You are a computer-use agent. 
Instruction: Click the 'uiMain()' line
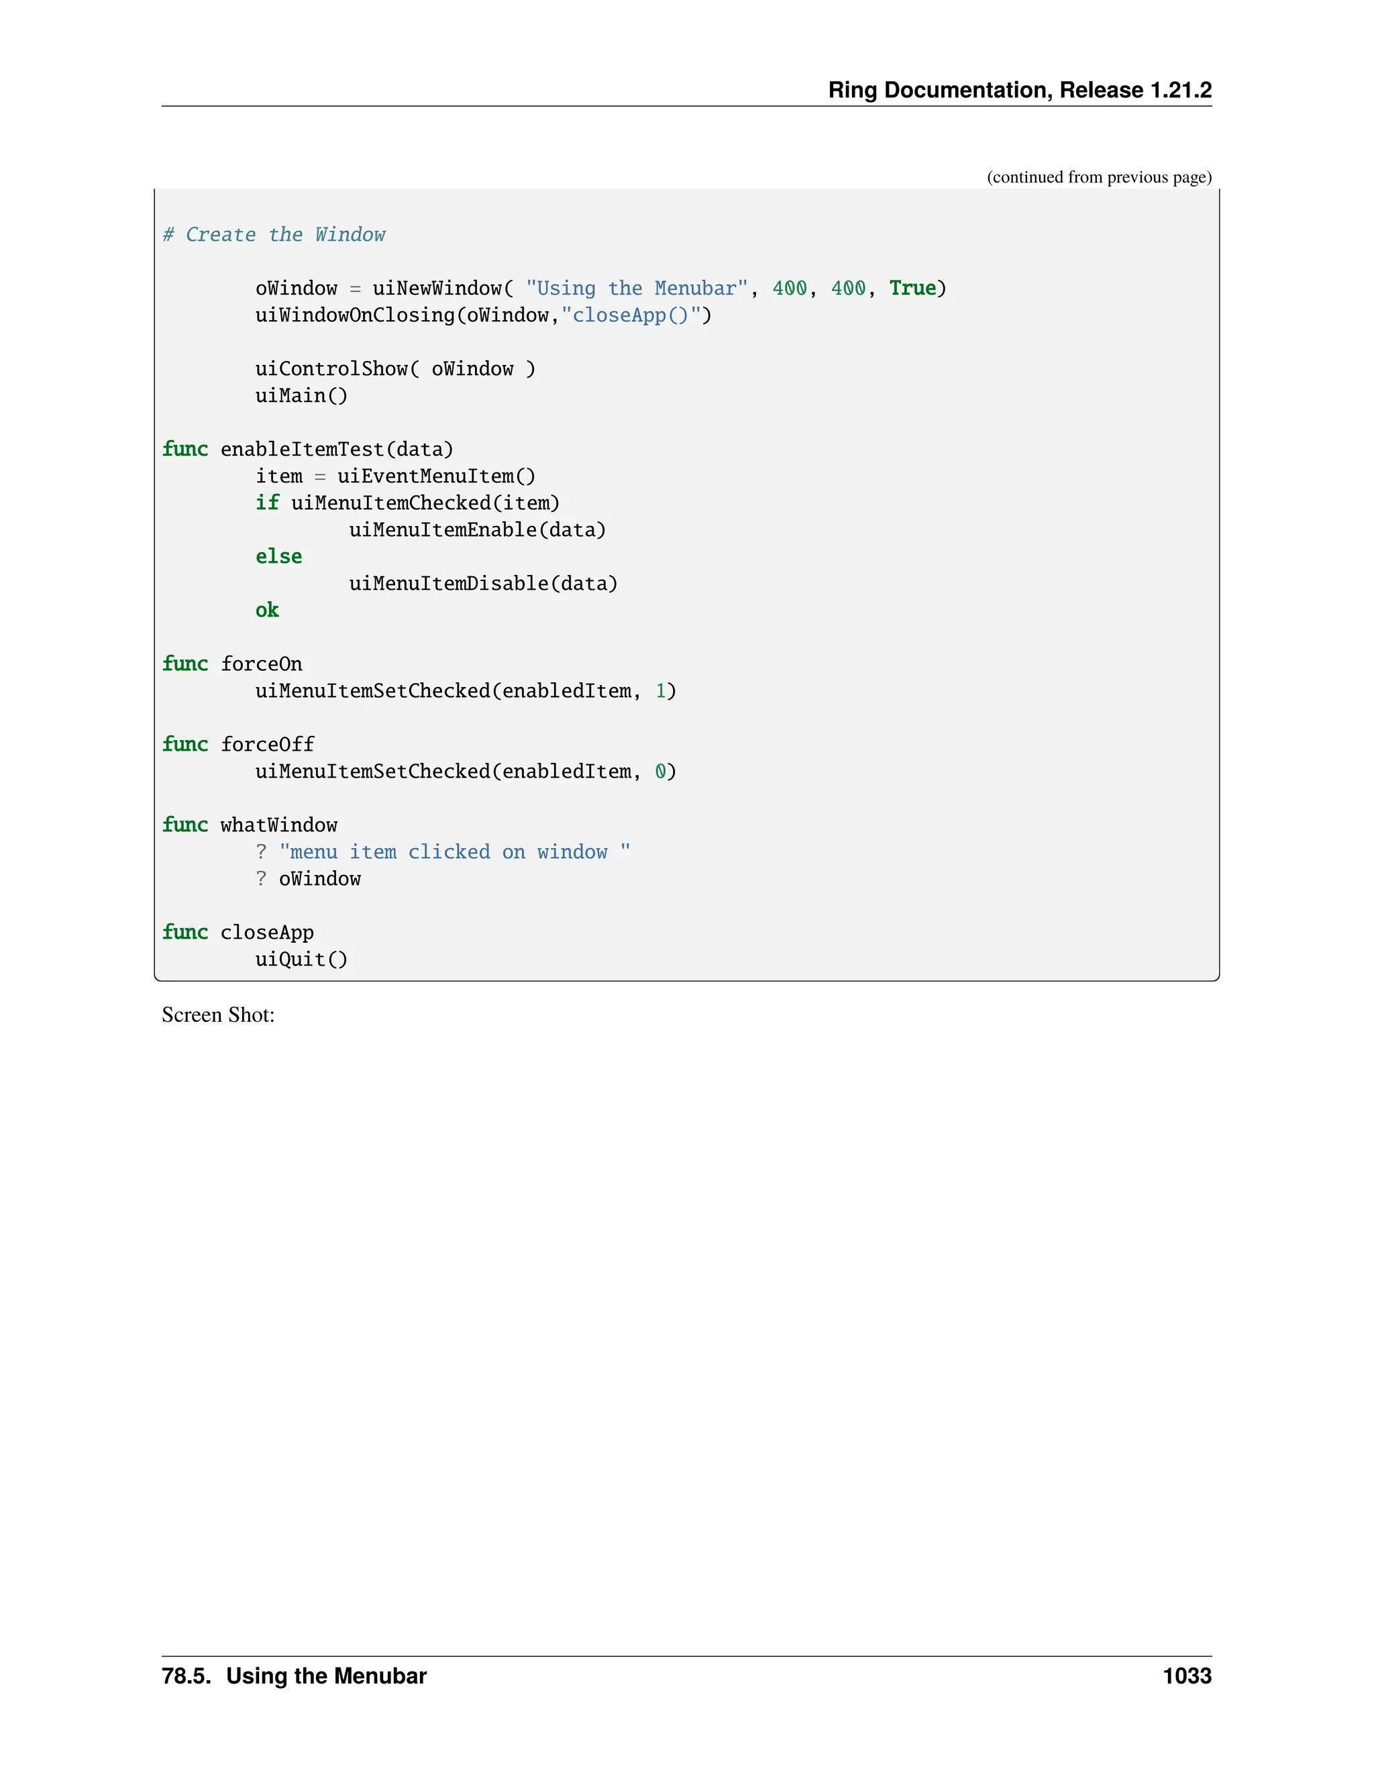301,396
